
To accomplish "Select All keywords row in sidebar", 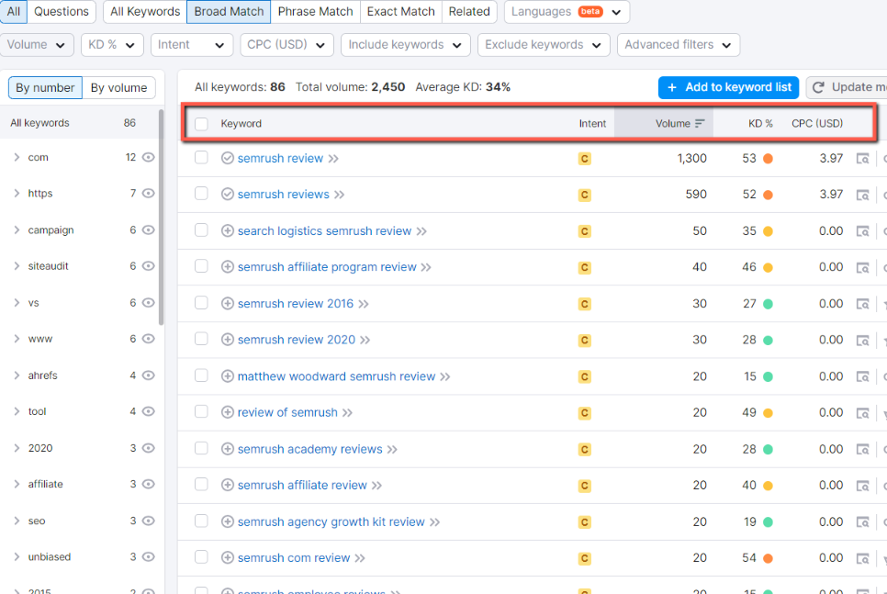I will 79,123.
